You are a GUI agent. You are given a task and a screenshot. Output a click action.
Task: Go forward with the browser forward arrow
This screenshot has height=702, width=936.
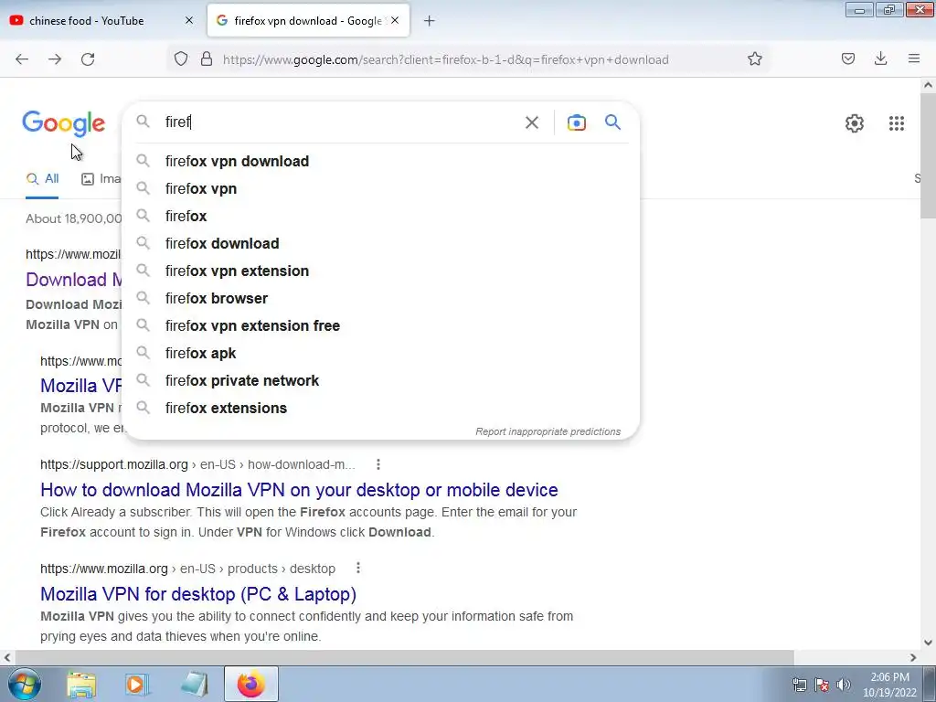55,59
